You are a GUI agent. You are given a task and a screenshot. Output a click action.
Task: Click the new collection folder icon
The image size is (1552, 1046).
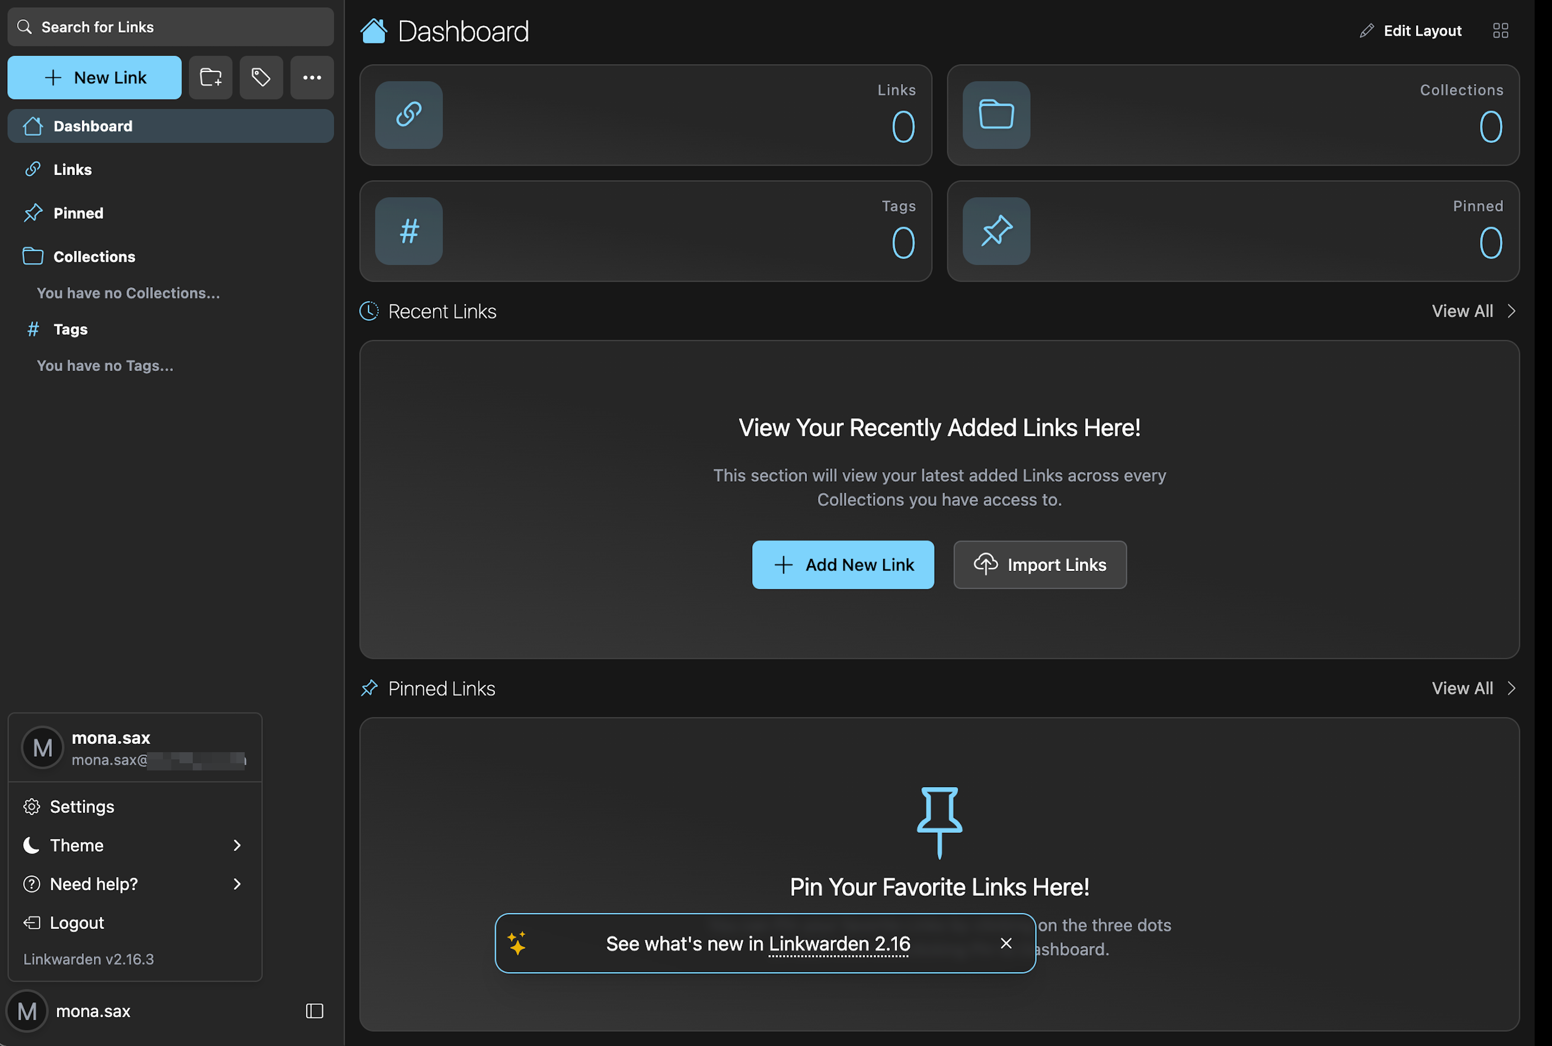click(x=210, y=77)
